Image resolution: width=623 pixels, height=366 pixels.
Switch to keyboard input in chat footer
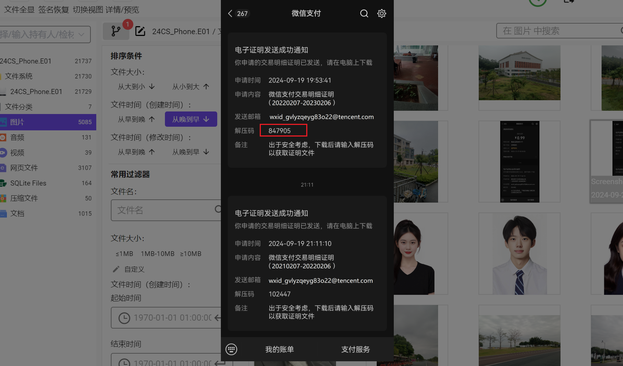tap(231, 349)
